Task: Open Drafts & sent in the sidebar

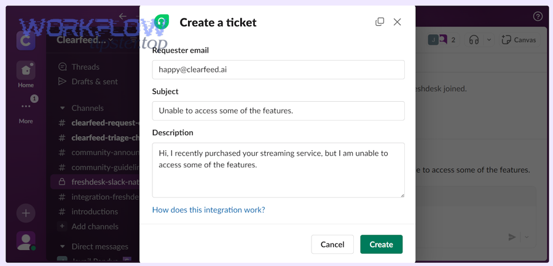Action: tap(94, 82)
